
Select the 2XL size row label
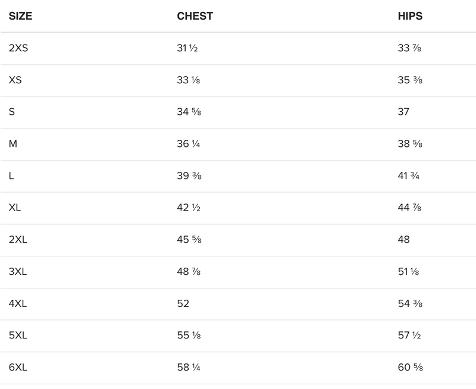coord(18,240)
